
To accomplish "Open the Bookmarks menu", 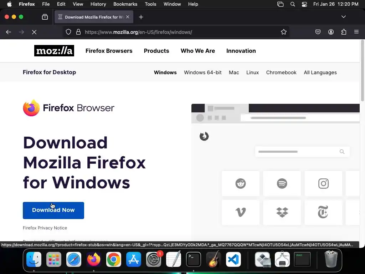I will tap(125, 4).
